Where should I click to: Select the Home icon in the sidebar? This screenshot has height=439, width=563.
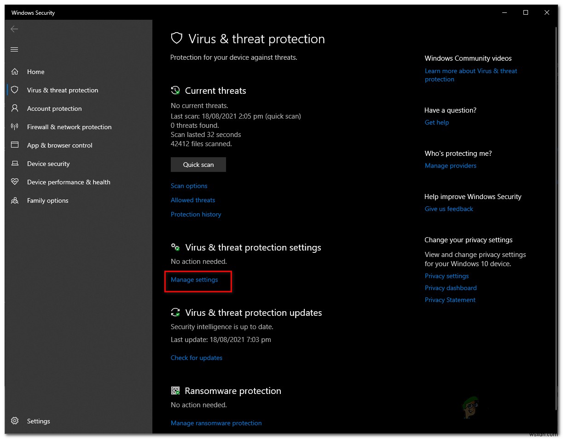14,72
